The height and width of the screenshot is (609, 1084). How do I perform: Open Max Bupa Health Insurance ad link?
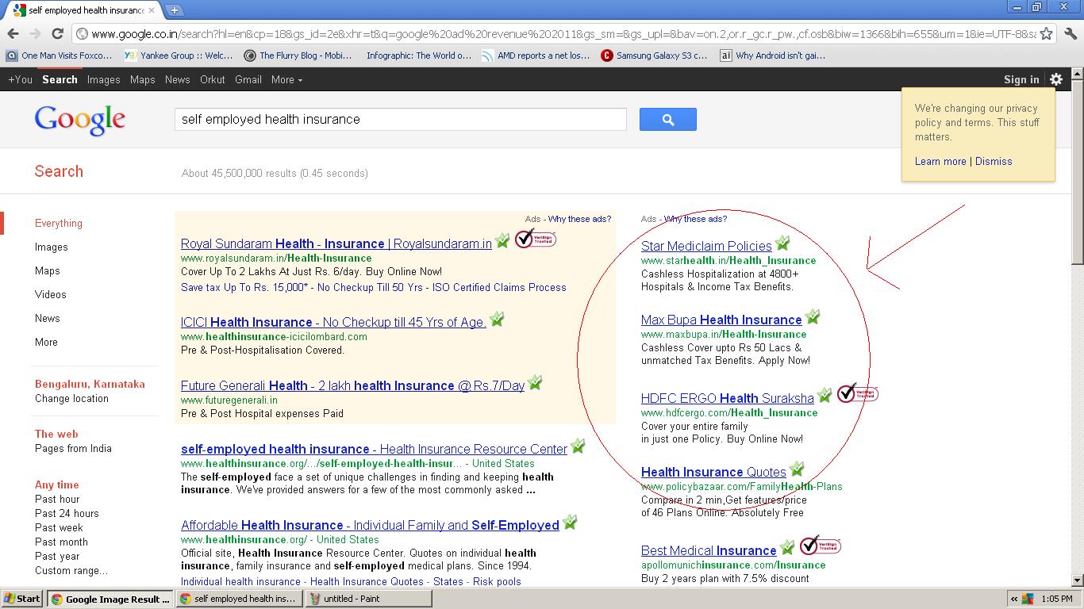(721, 320)
